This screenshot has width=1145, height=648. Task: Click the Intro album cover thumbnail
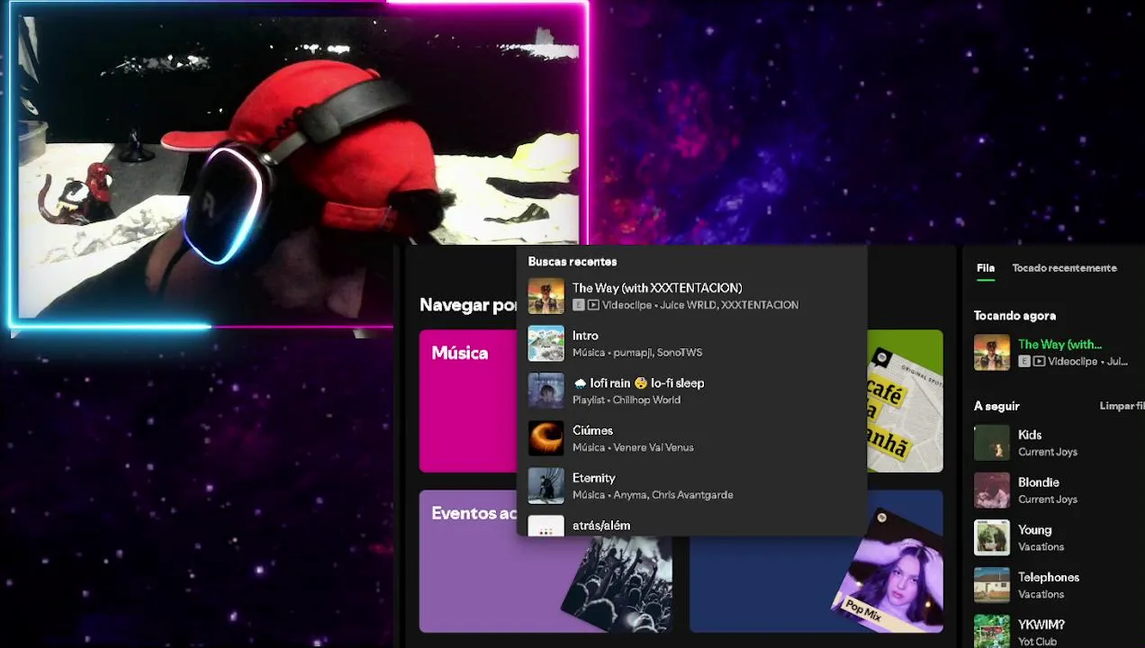[545, 344]
